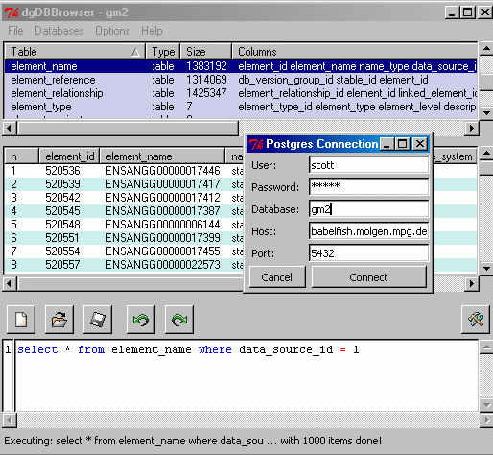
Task: Focus the Port input field
Action: (368, 253)
